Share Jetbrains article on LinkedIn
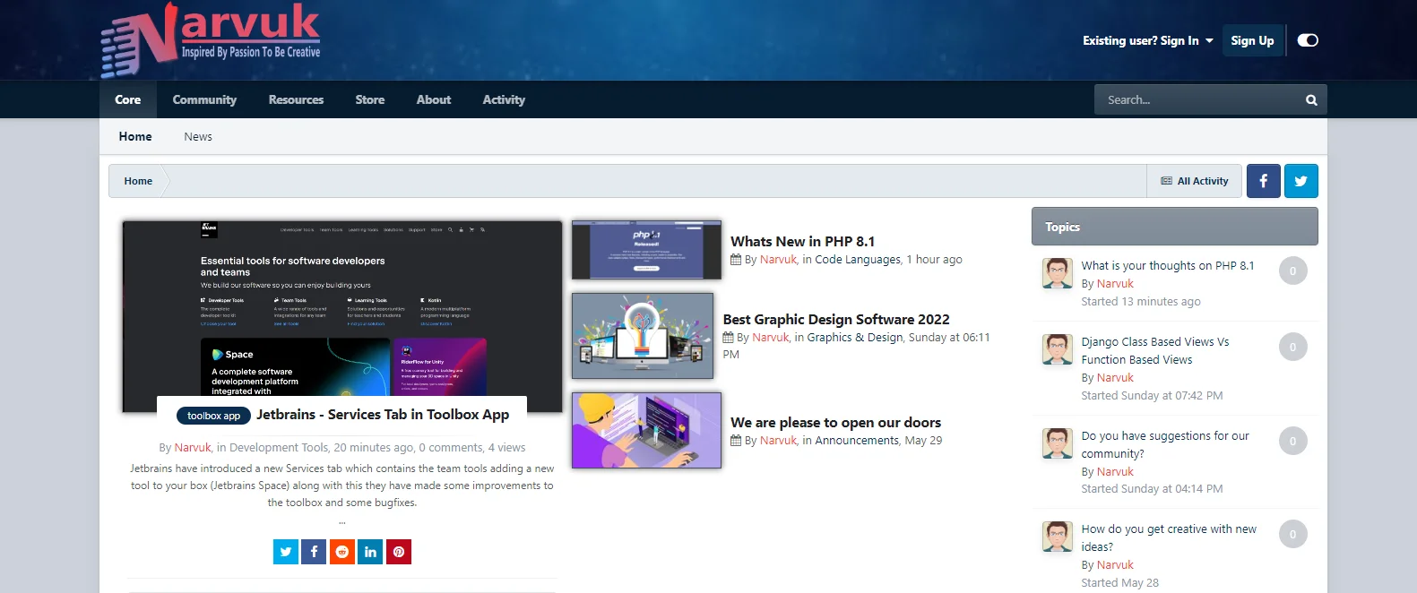 [370, 552]
